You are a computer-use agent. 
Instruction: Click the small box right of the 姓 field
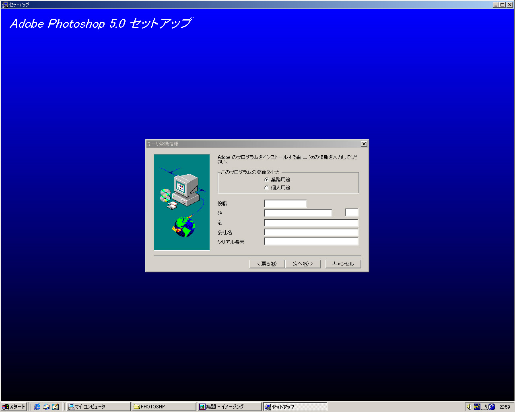352,212
